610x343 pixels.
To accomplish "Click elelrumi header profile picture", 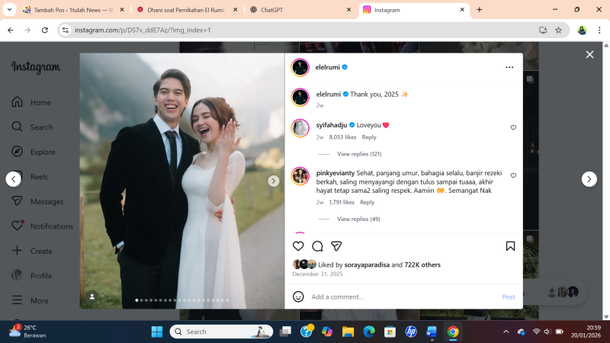I will click(x=300, y=67).
